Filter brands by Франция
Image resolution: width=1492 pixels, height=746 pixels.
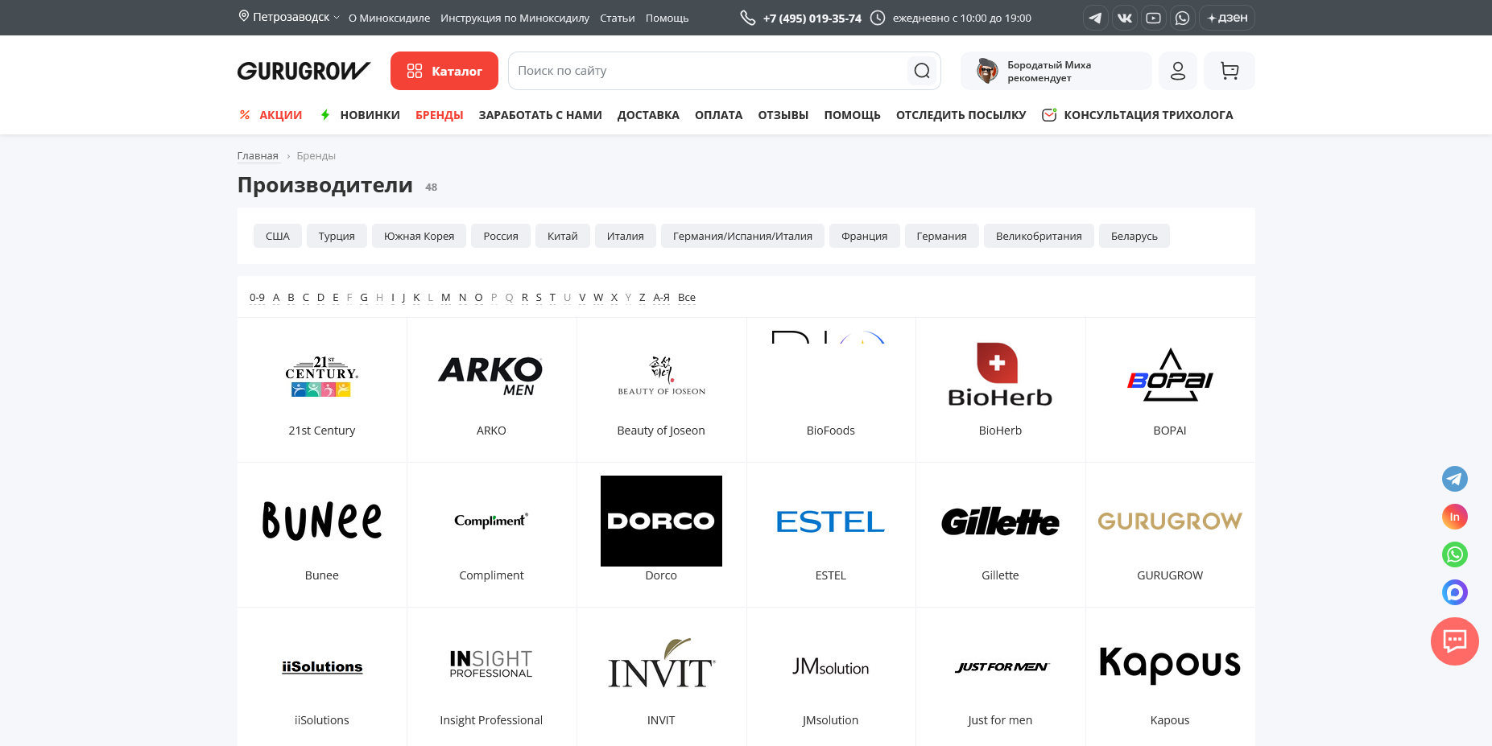(864, 236)
